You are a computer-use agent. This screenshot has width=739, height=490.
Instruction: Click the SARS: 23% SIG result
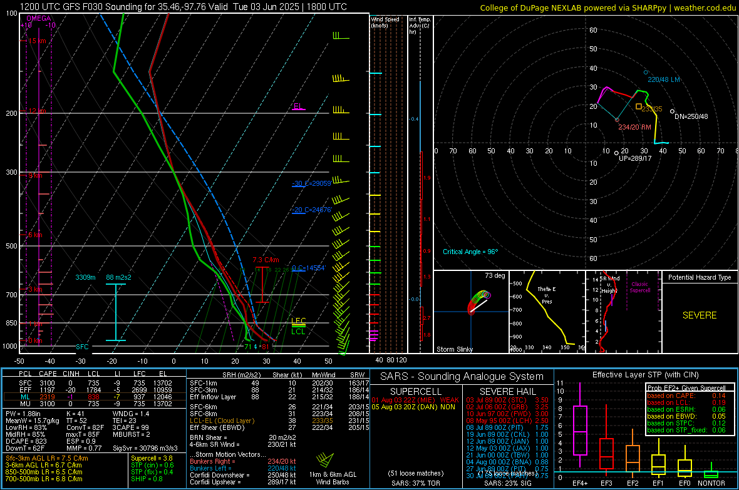507,483
